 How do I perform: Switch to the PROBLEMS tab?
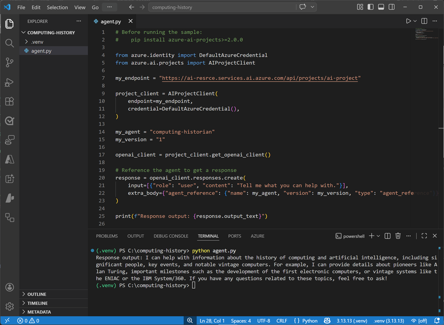click(x=107, y=236)
